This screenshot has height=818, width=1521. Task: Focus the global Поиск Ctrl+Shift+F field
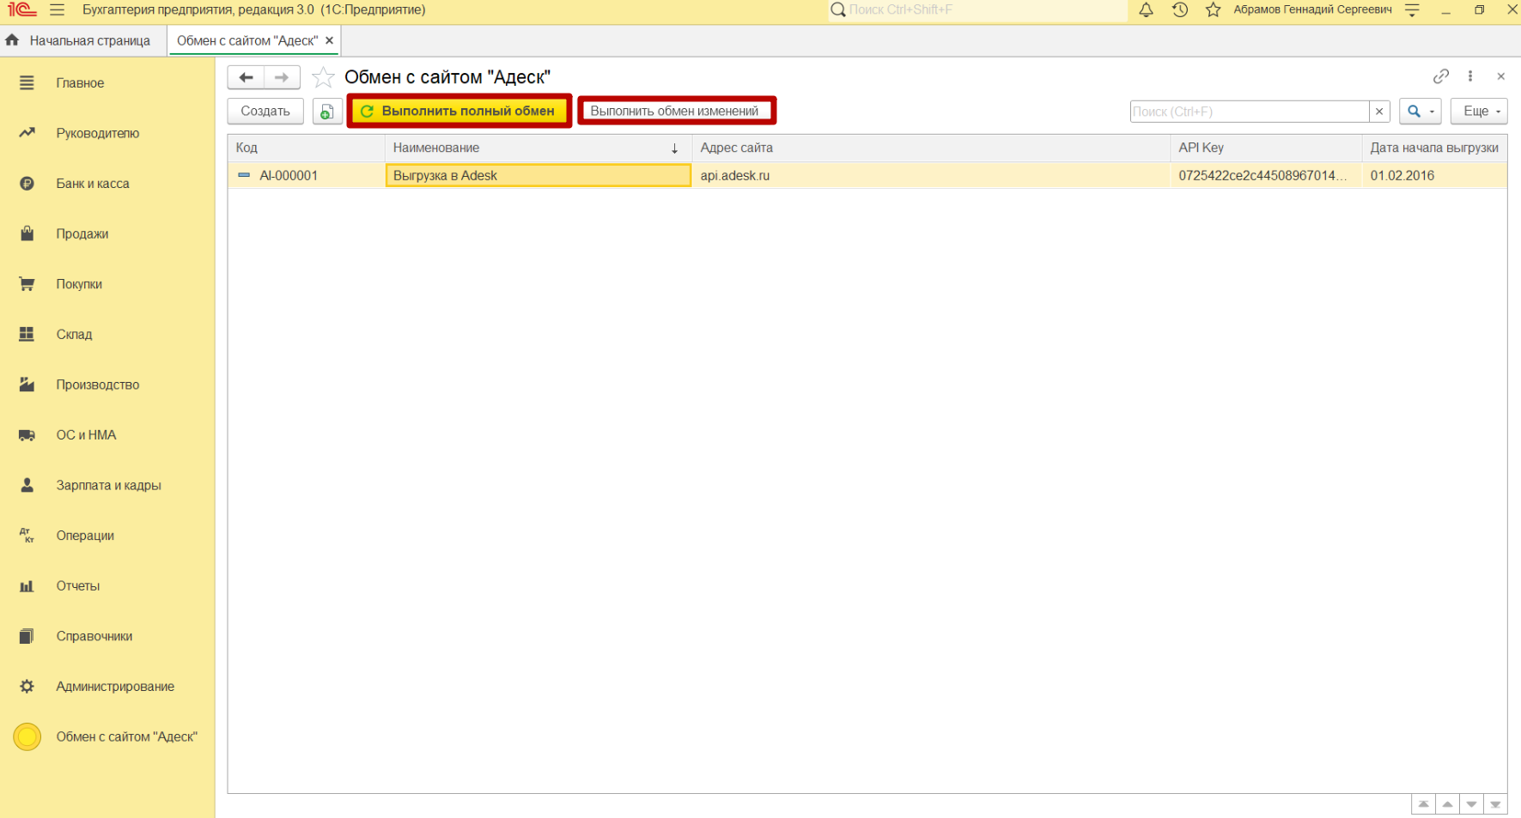(979, 10)
